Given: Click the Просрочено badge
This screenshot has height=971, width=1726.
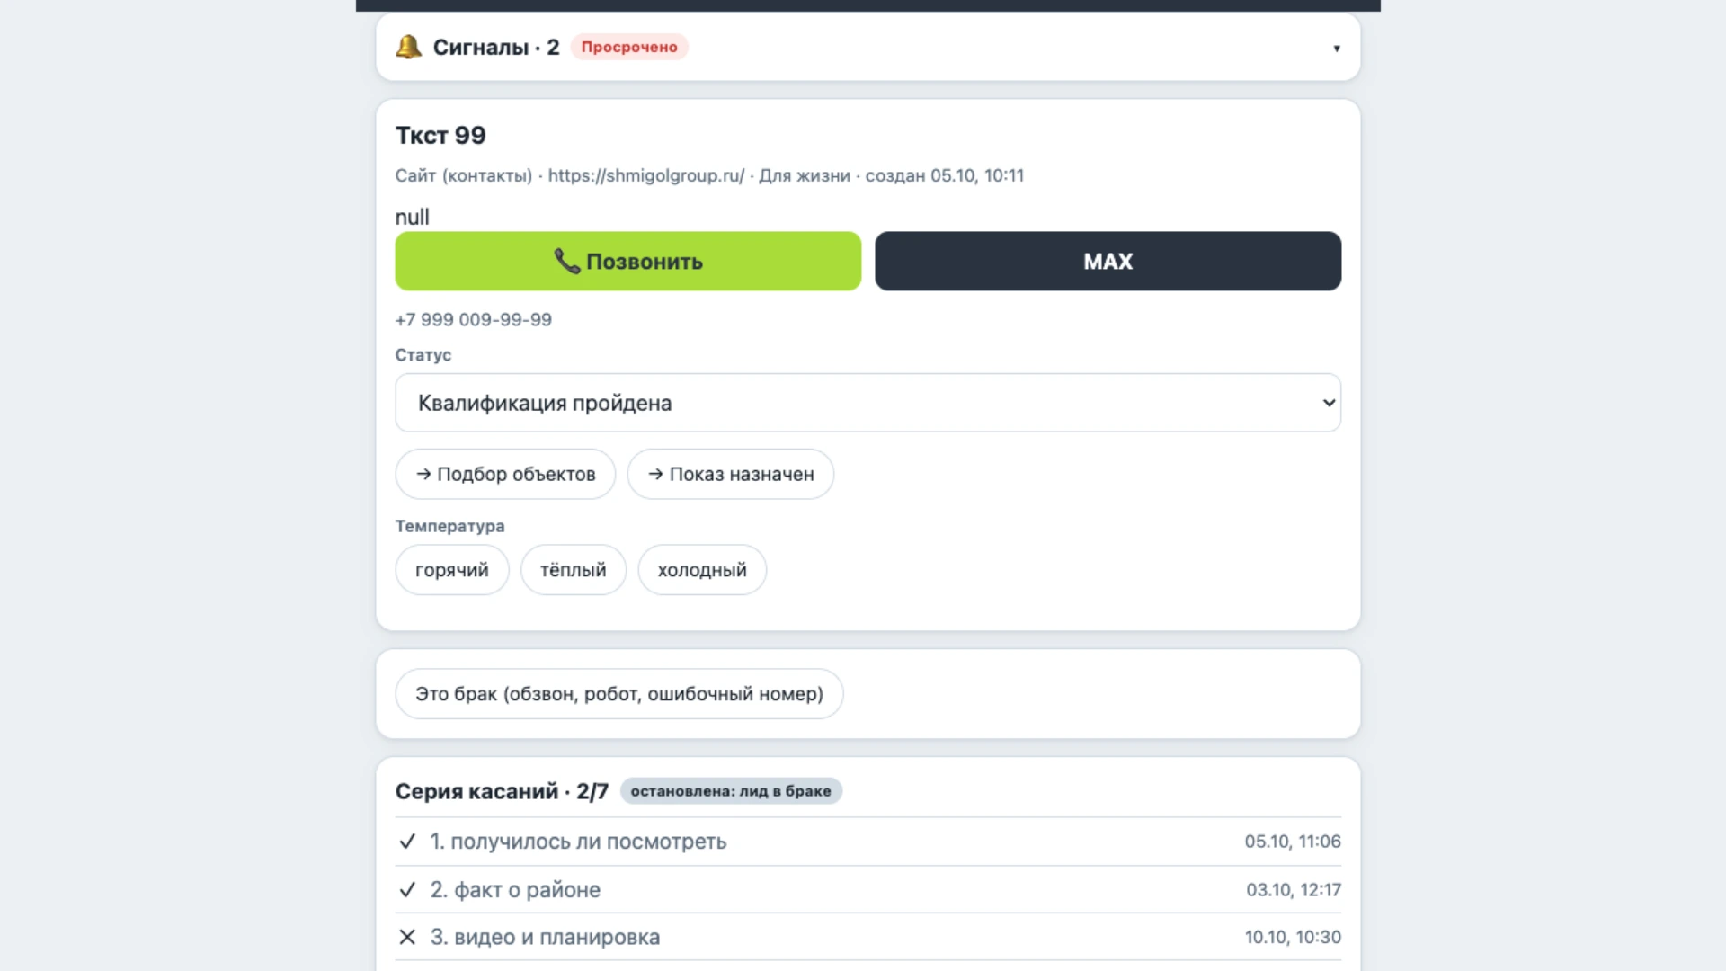Looking at the screenshot, I should (x=629, y=47).
